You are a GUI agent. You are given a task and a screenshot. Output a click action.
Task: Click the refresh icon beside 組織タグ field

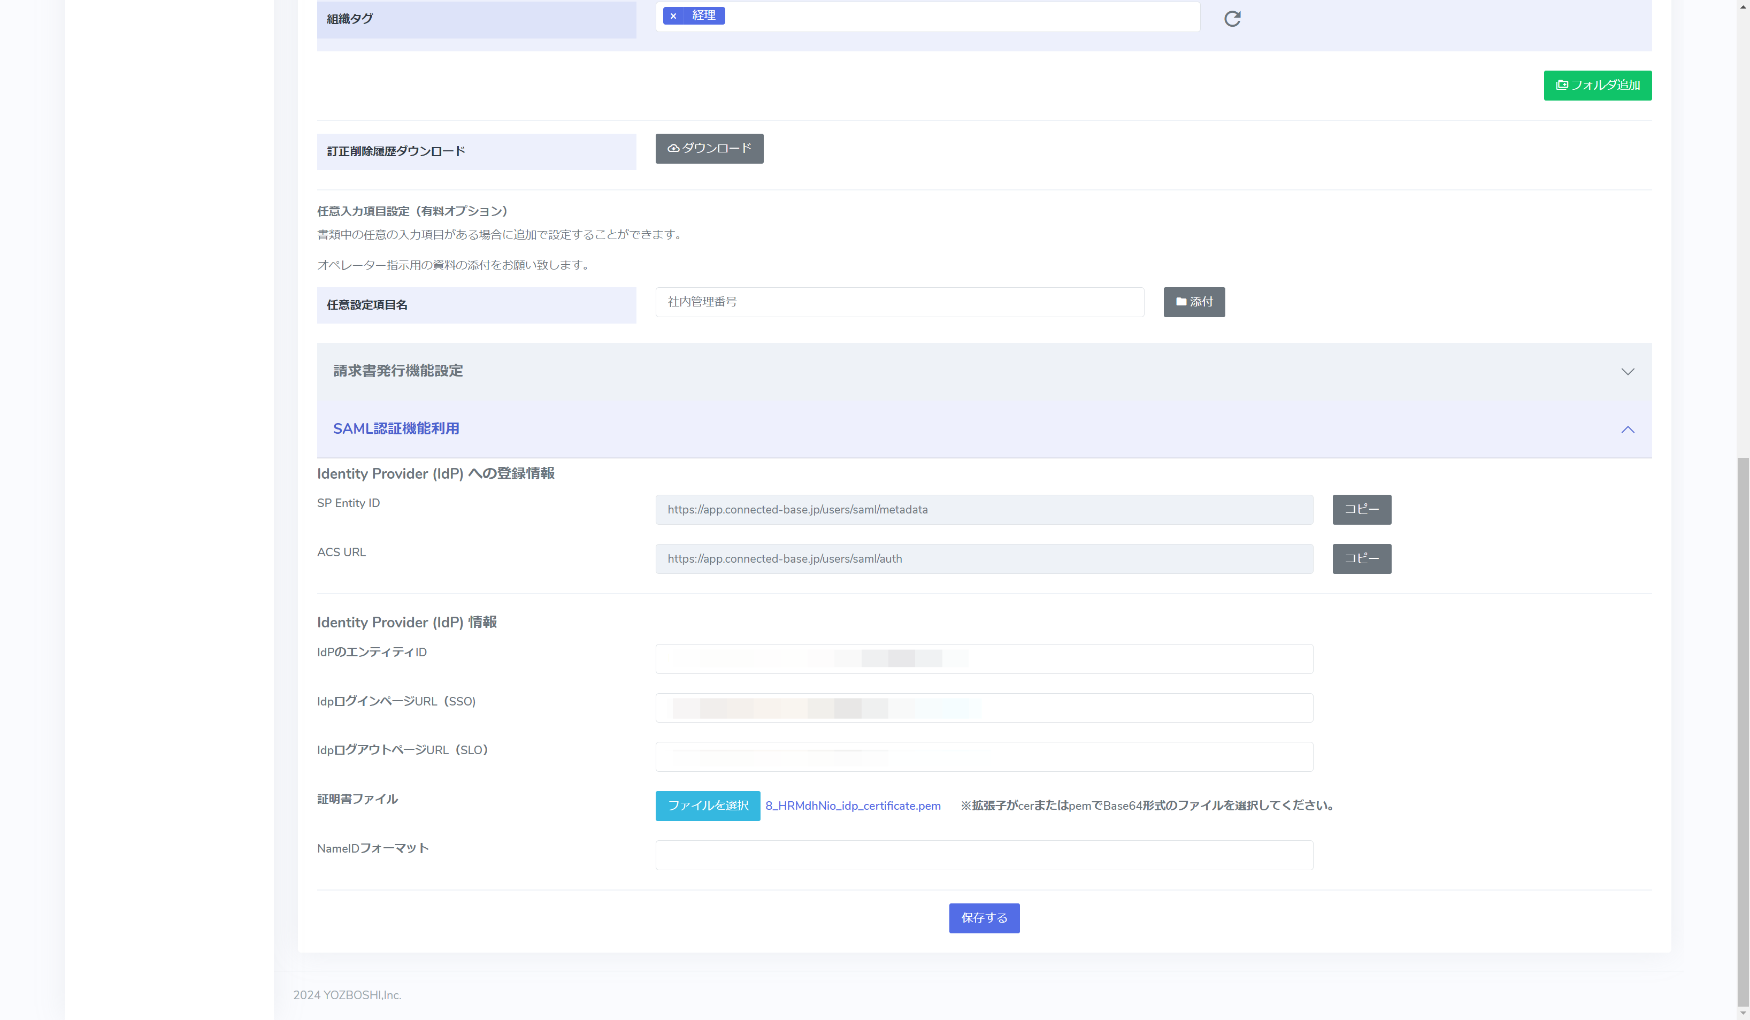coord(1232,19)
